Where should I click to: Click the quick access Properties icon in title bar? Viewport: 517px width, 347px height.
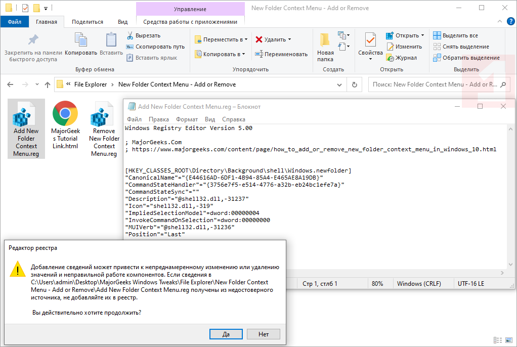coord(25,8)
